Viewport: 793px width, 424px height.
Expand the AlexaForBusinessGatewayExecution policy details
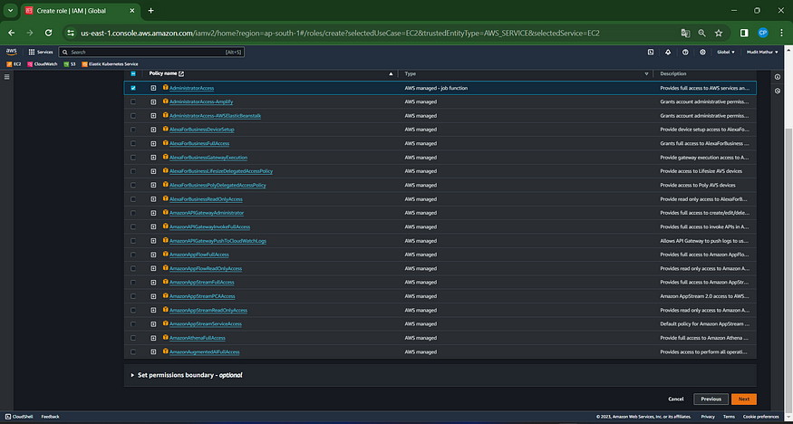(x=153, y=157)
